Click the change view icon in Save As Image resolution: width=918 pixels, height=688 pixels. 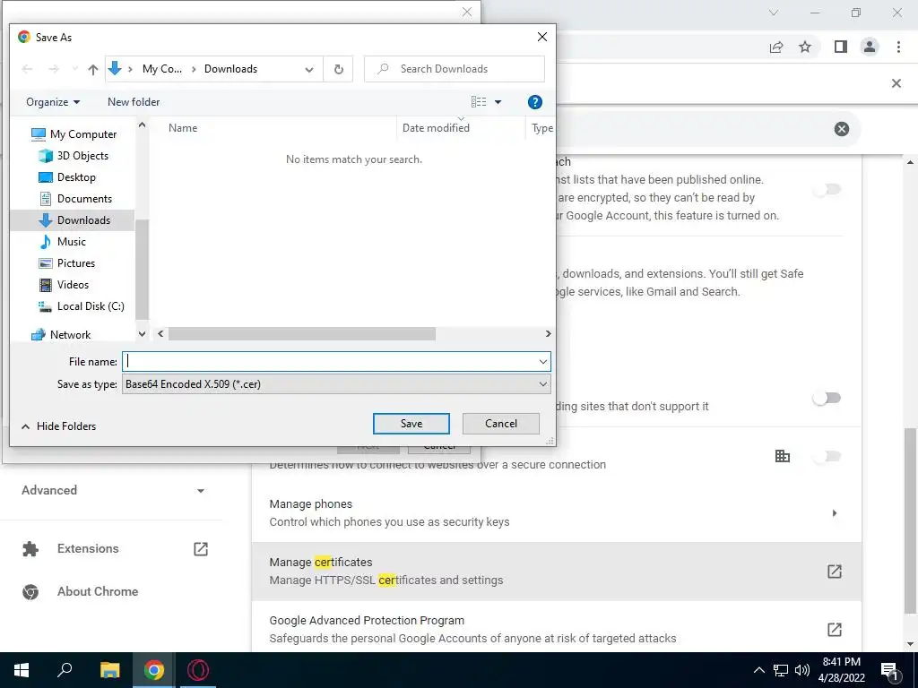click(479, 102)
